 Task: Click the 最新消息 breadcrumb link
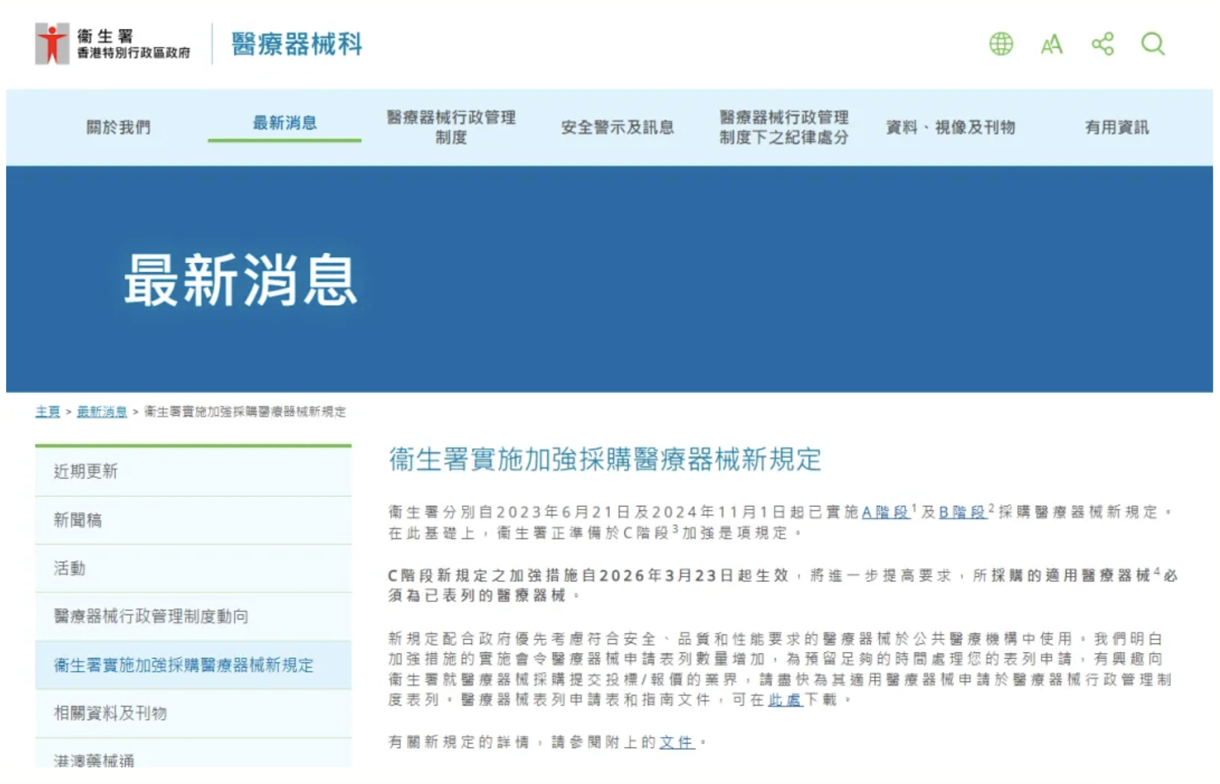[102, 411]
